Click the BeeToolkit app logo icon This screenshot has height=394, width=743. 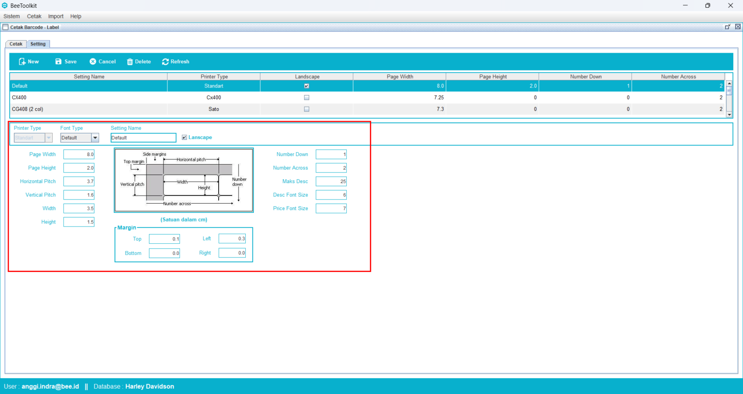click(x=5, y=5)
